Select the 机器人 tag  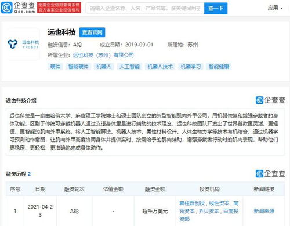point(104,67)
